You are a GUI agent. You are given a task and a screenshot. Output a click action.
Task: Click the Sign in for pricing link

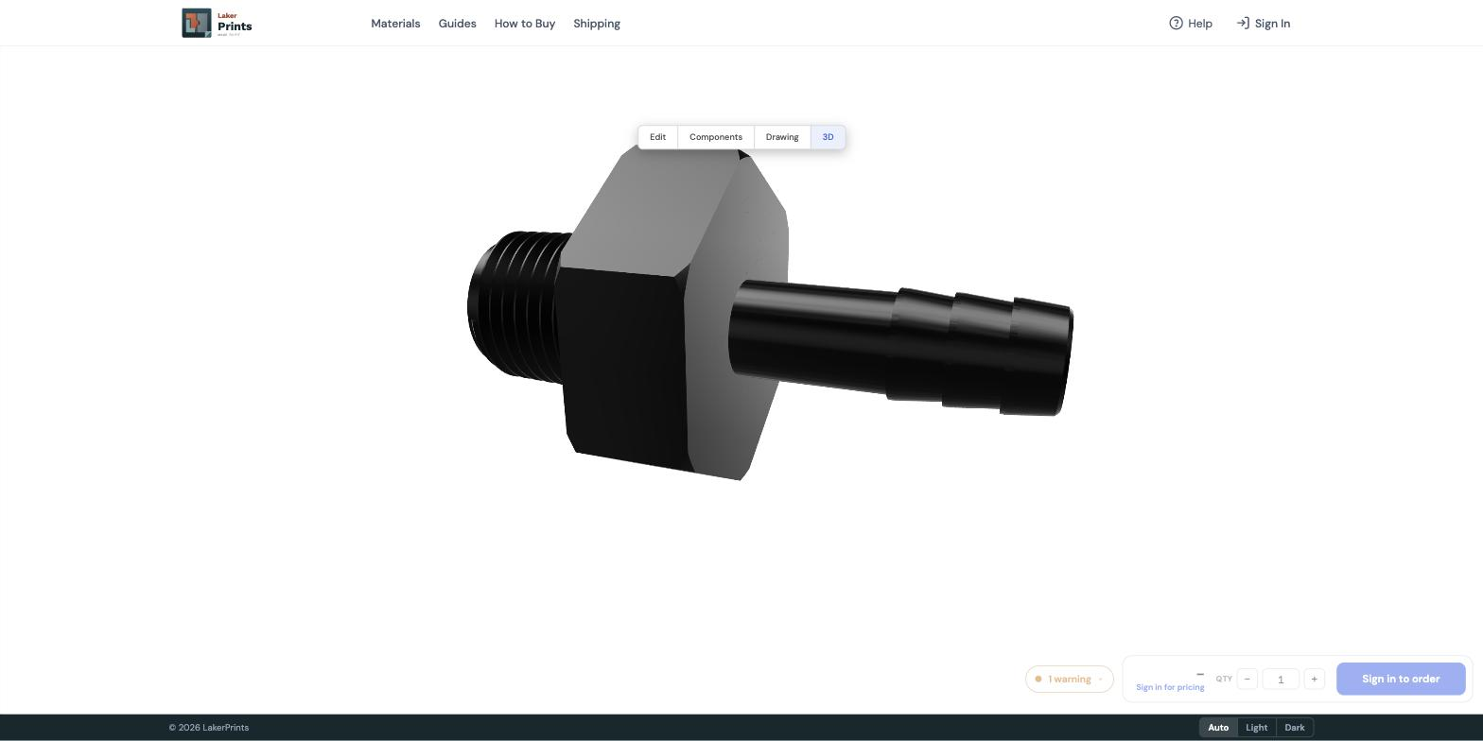coord(1170,687)
